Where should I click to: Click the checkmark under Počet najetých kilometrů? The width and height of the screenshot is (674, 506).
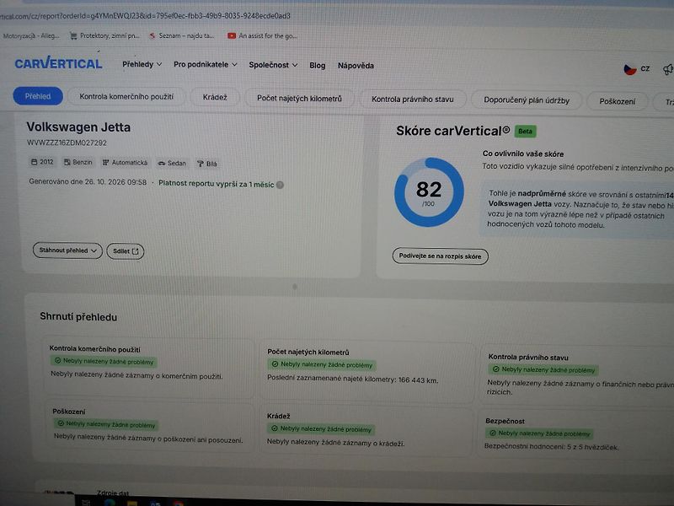point(275,364)
